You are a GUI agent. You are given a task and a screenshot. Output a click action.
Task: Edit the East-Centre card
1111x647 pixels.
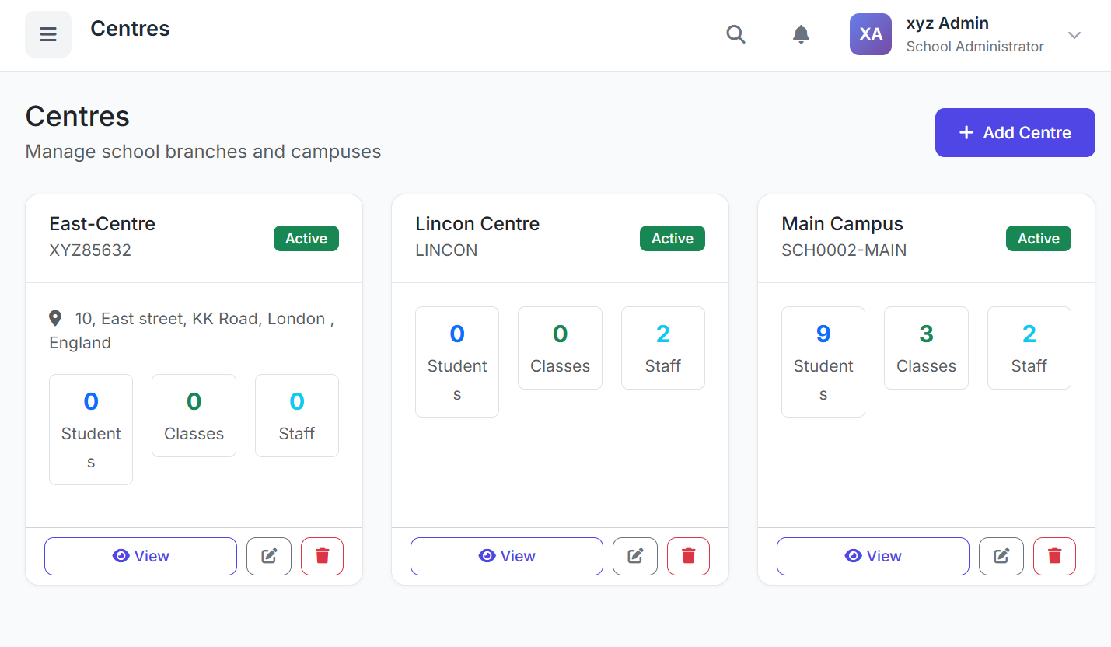click(x=269, y=556)
